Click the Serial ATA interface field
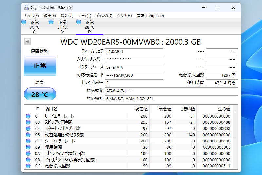This screenshot has height=175, width=262. (134, 67)
